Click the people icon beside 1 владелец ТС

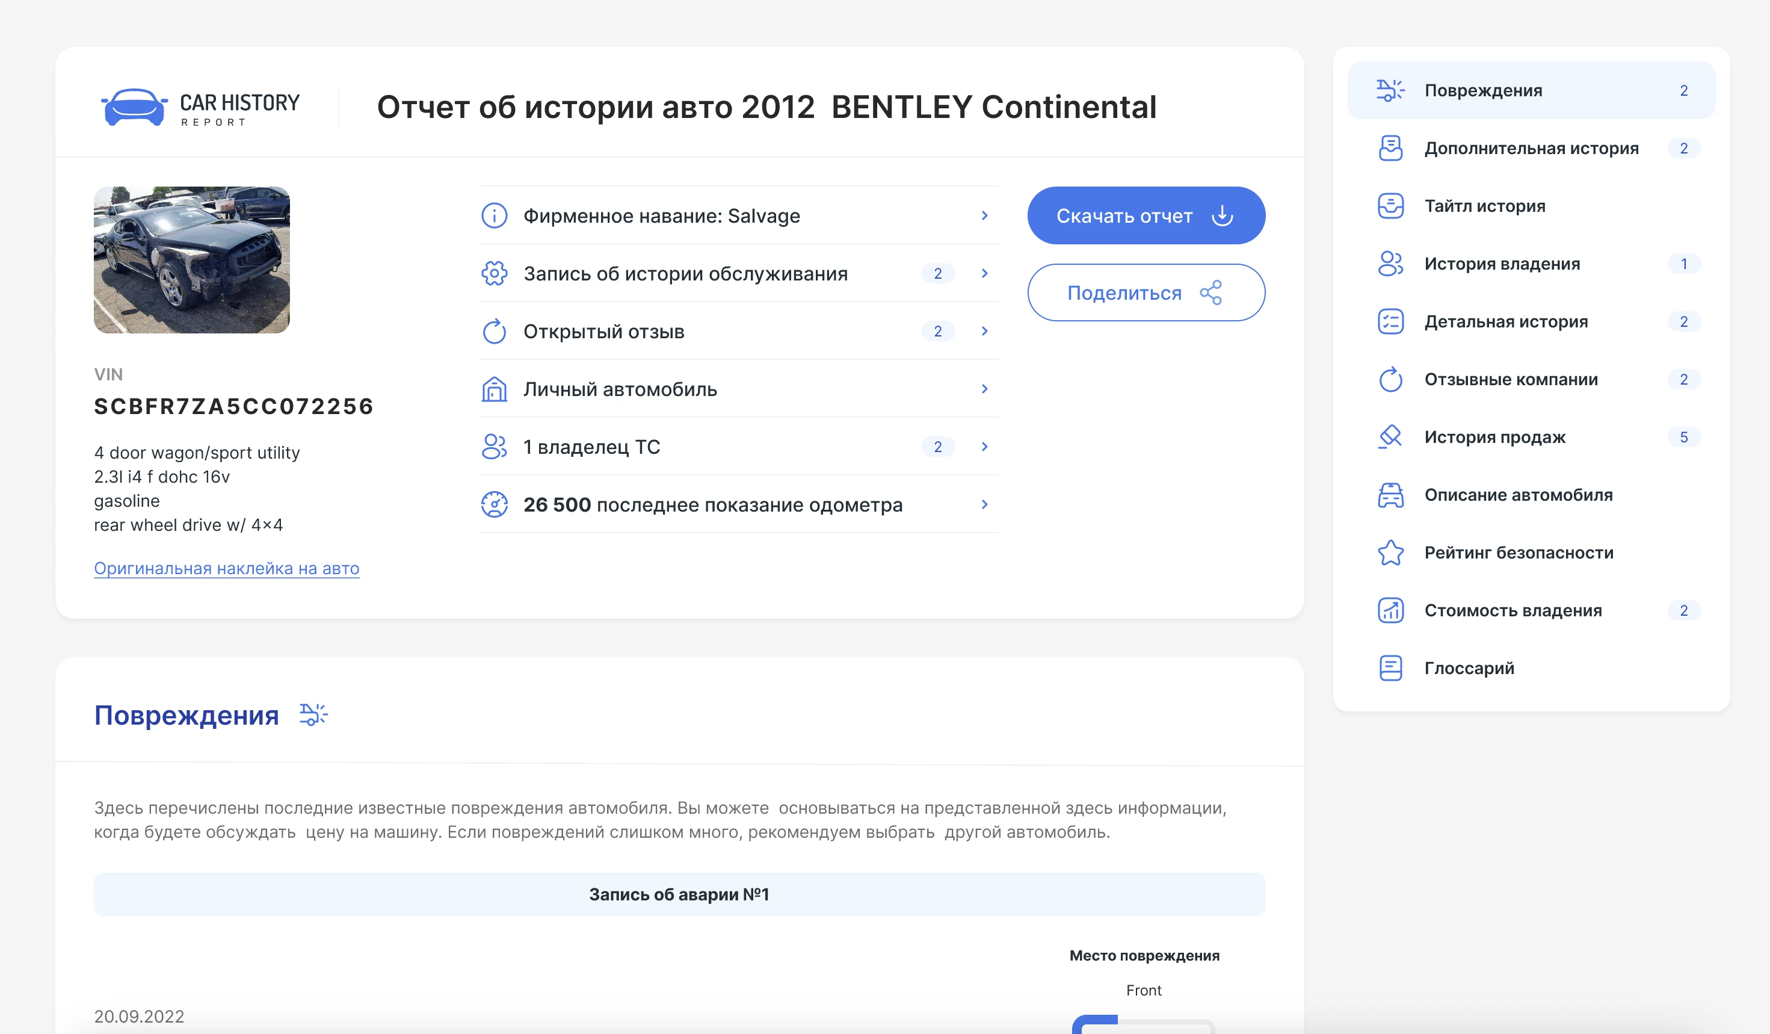click(494, 446)
